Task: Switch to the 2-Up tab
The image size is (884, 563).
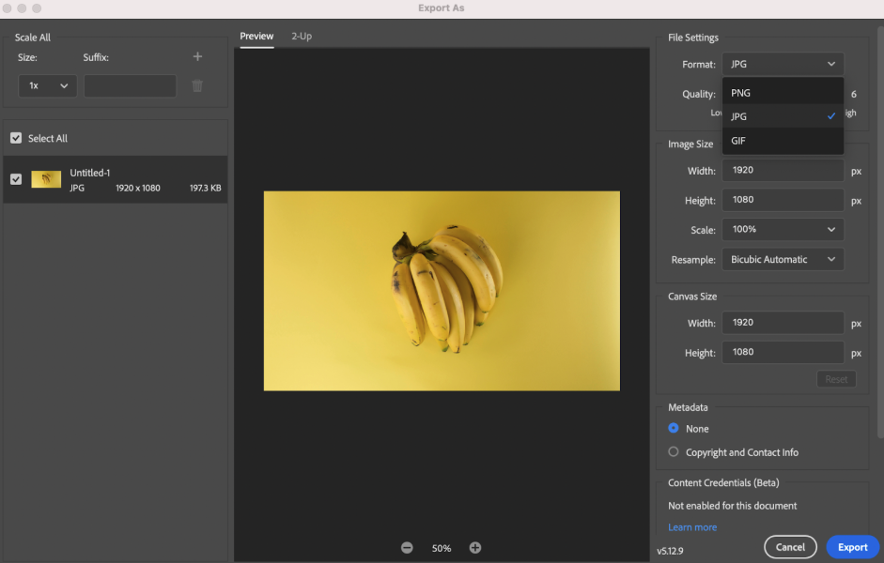Action: 302,36
